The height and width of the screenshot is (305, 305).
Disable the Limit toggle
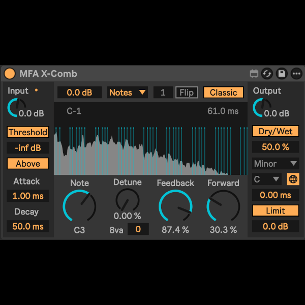(x=276, y=210)
